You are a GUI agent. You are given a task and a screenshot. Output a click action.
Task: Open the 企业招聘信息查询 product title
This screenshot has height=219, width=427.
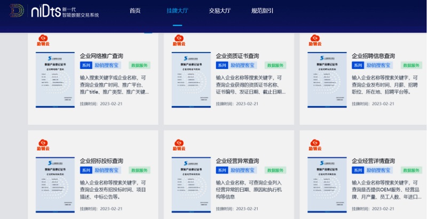[x=374, y=56]
